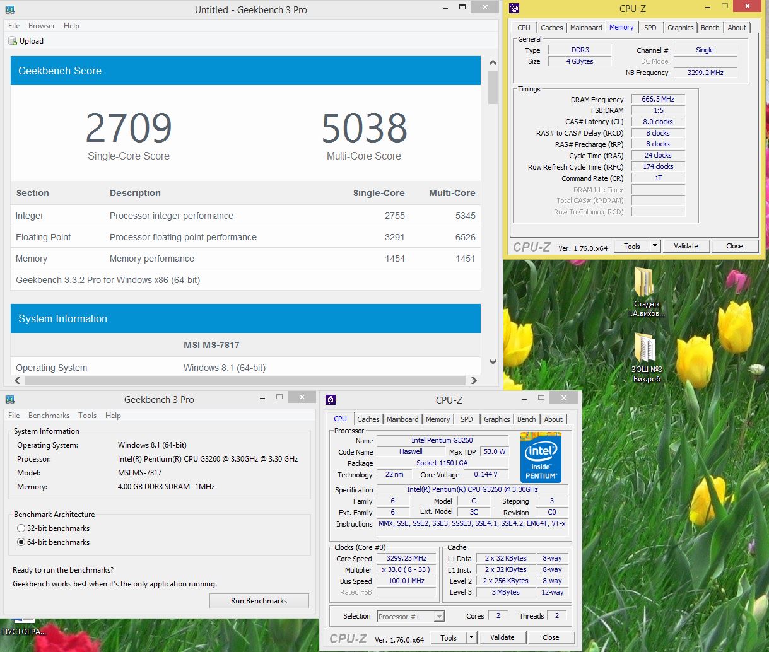Select the SPD tab in top CPU-Z window
This screenshot has width=769, height=652.
650,28
